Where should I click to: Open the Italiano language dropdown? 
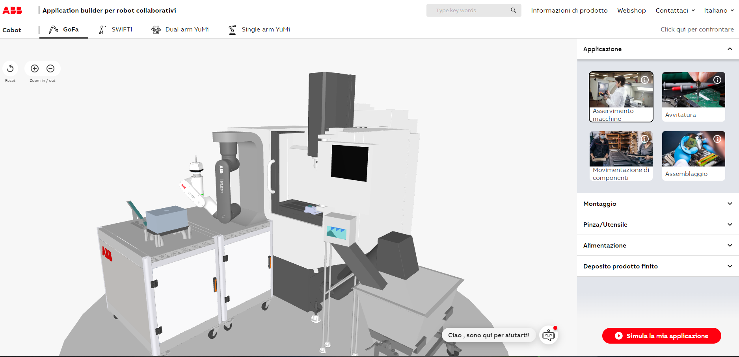tap(718, 10)
